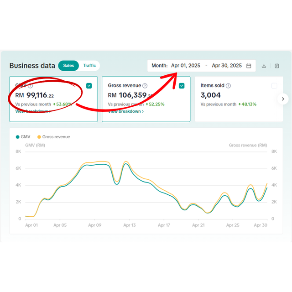Open the report document icon next to download
The image size is (292, 292).
tap(277, 66)
